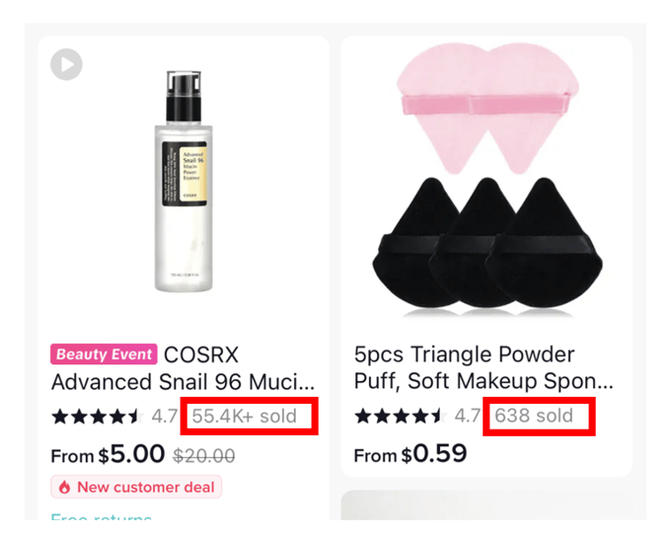Click the Free returns text
Image resolution: width=670 pixels, height=541 pixels.
[102, 517]
